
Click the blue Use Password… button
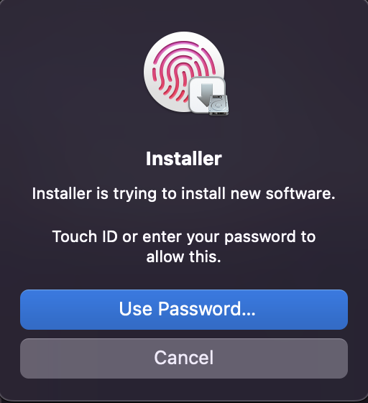[184, 310]
